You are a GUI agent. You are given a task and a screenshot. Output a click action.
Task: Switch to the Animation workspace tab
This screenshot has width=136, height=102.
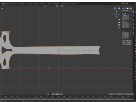pyautogui.click(x=42, y=4)
